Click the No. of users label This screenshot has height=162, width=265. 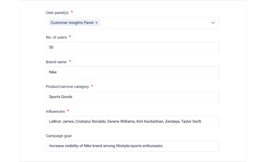click(x=56, y=37)
